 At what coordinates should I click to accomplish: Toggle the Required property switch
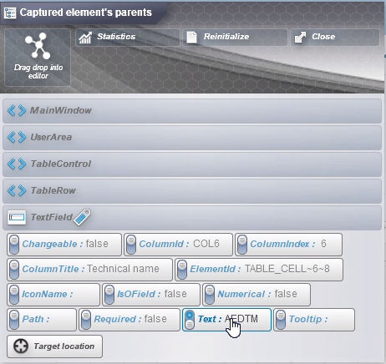pyautogui.click(x=86, y=320)
